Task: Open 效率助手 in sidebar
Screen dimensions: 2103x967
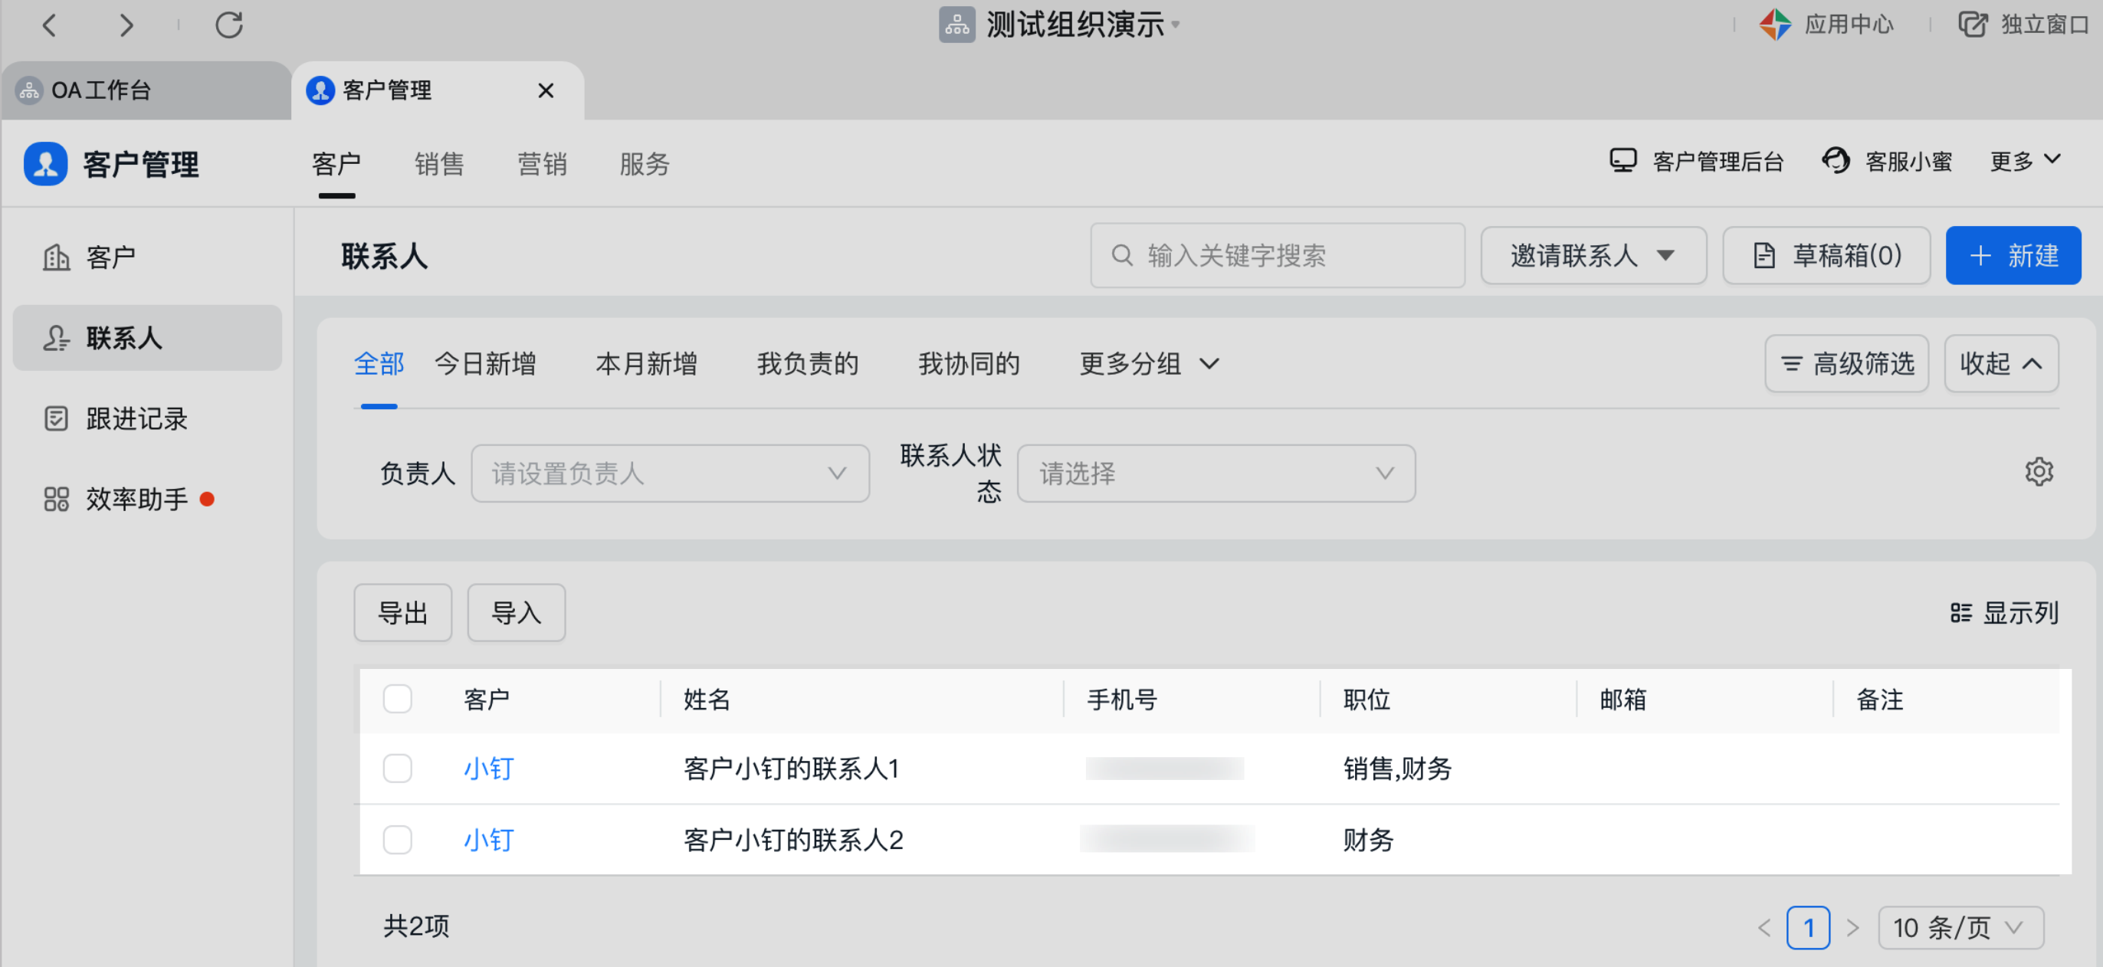Action: 136,499
